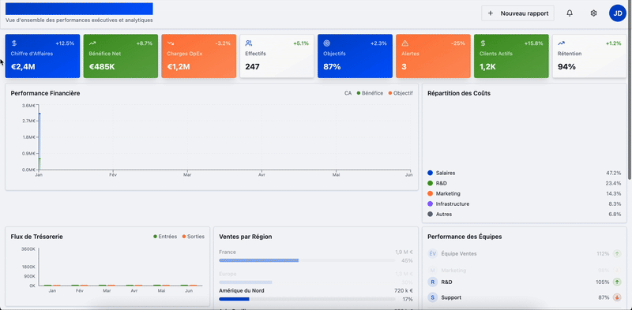
Task: Click the target icon in Objectifs card
Action: tap(326, 43)
